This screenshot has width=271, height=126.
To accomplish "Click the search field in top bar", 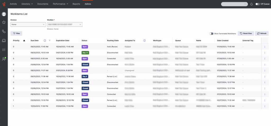I will pyautogui.click(x=234, y=4).
